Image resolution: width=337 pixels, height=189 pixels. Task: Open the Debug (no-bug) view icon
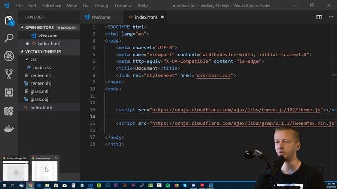(9, 56)
